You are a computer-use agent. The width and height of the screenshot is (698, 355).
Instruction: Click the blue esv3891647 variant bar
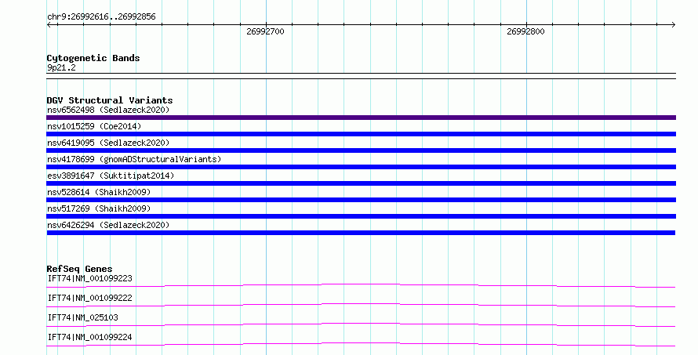tap(361, 183)
